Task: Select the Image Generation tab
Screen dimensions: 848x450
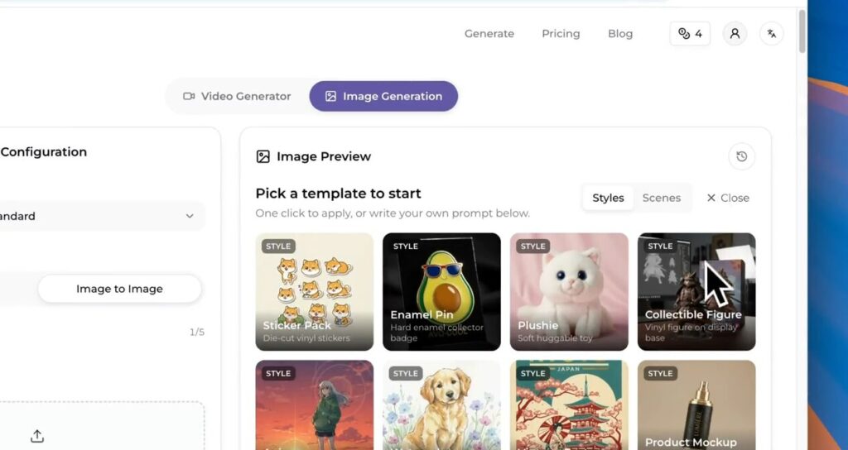Action: coord(383,96)
